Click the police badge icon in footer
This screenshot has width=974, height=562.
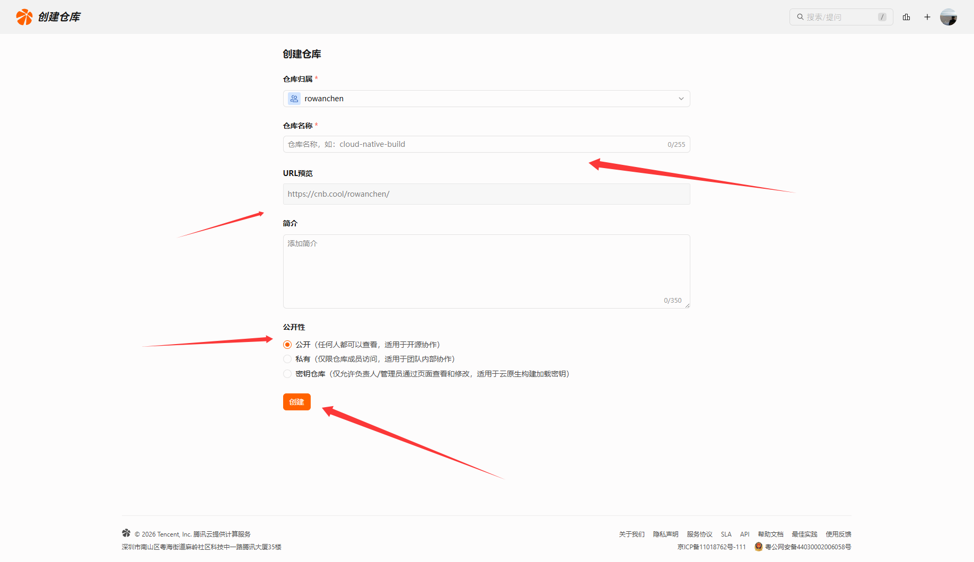(758, 547)
